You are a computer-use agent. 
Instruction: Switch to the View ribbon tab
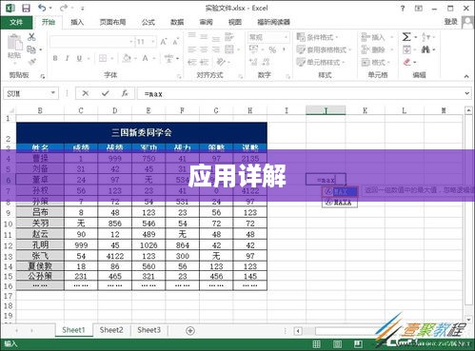pos(235,22)
